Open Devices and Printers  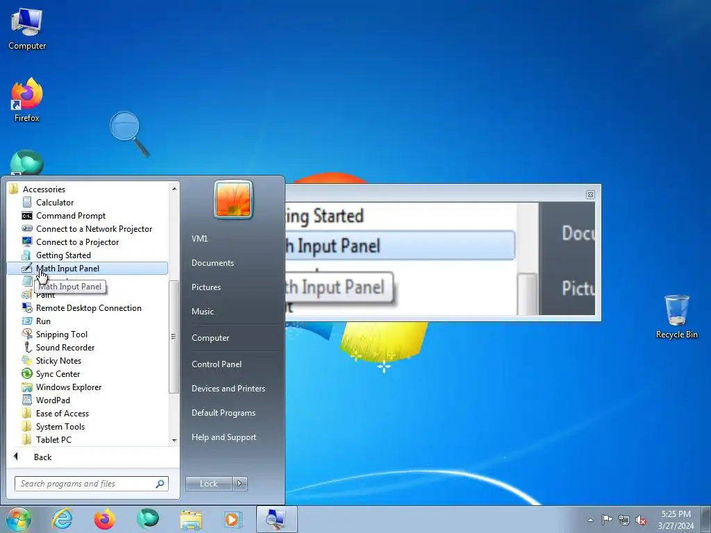coord(228,389)
